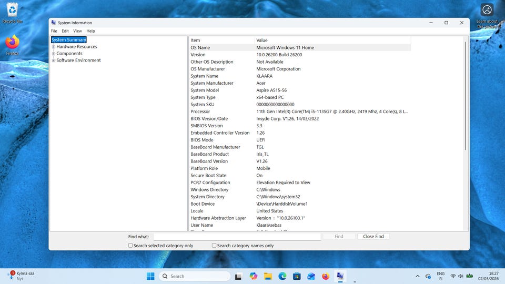This screenshot has height=284, width=505.
Task: Open the Windows Start menu
Action: click(x=150, y=276)
